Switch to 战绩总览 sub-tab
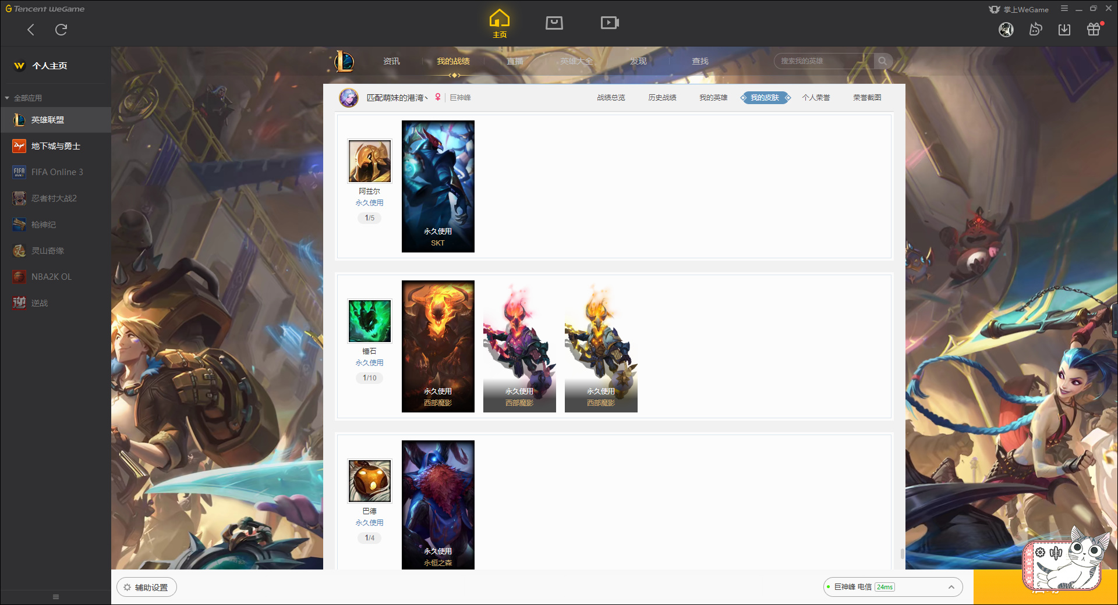Viewport: 1118px width, 605px height. (x=611, y=98)
